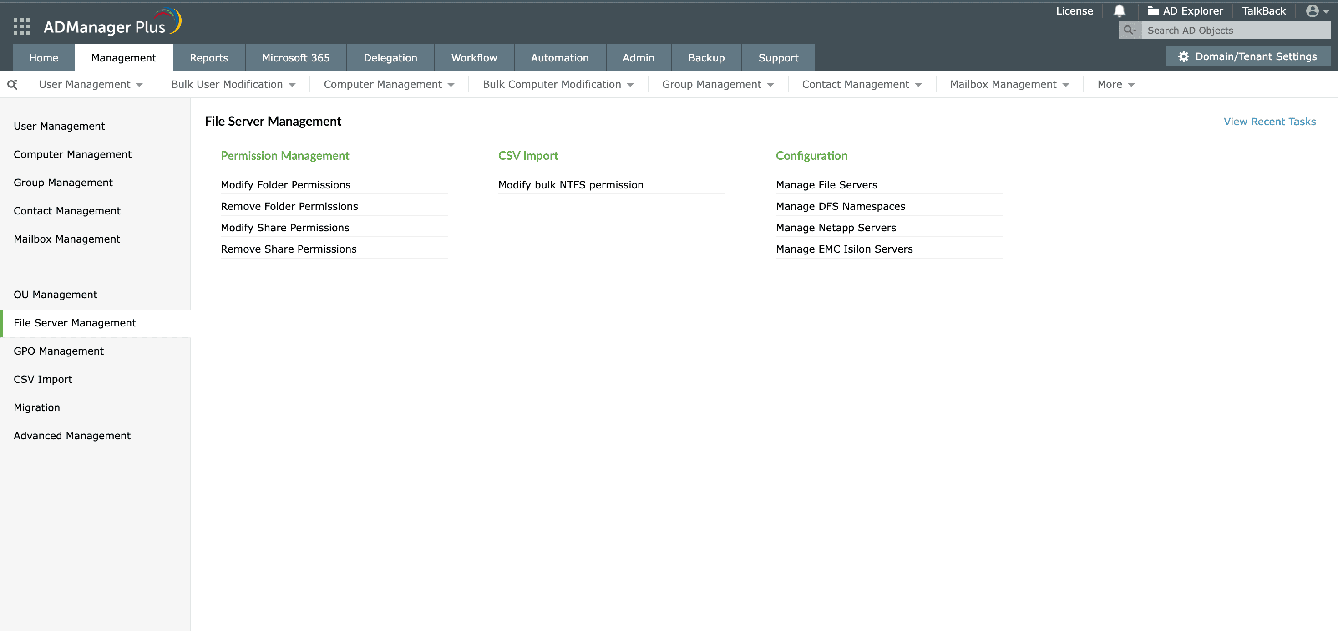Open the More dropdown menu
Image resolution: width=1338 pixels, height=631 pixels.
[x=1115, y=85]
